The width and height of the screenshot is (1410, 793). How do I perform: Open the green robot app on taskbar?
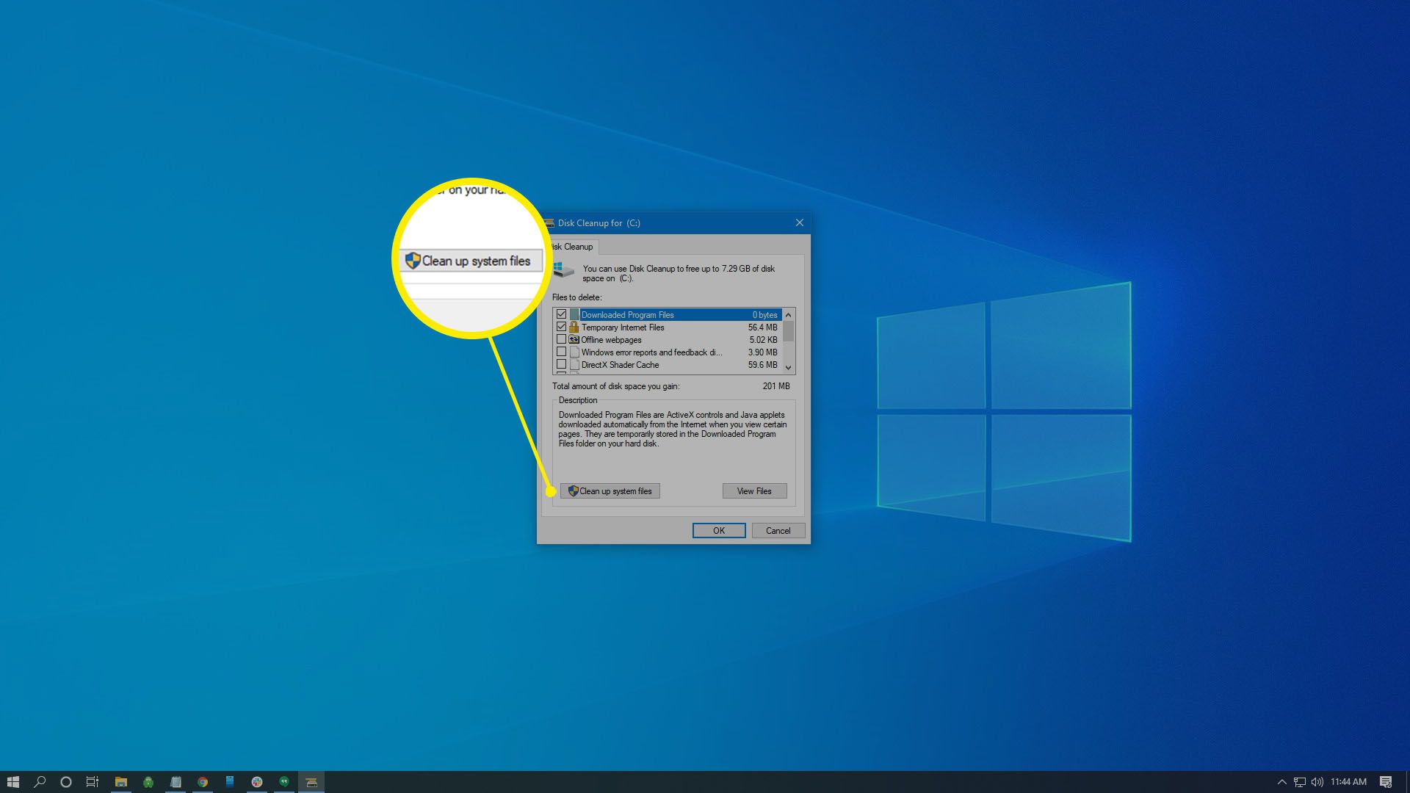click(148, 782)
